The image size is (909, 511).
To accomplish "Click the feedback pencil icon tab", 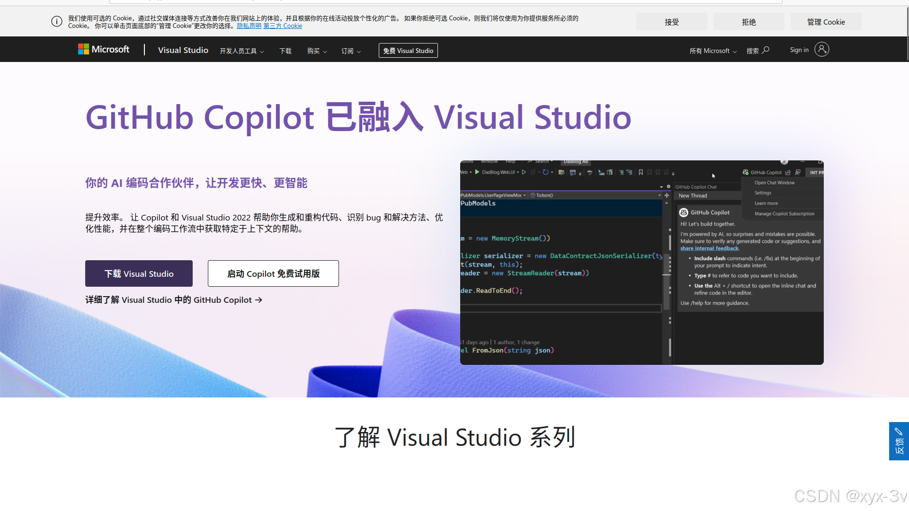I will tap(899, 441).
